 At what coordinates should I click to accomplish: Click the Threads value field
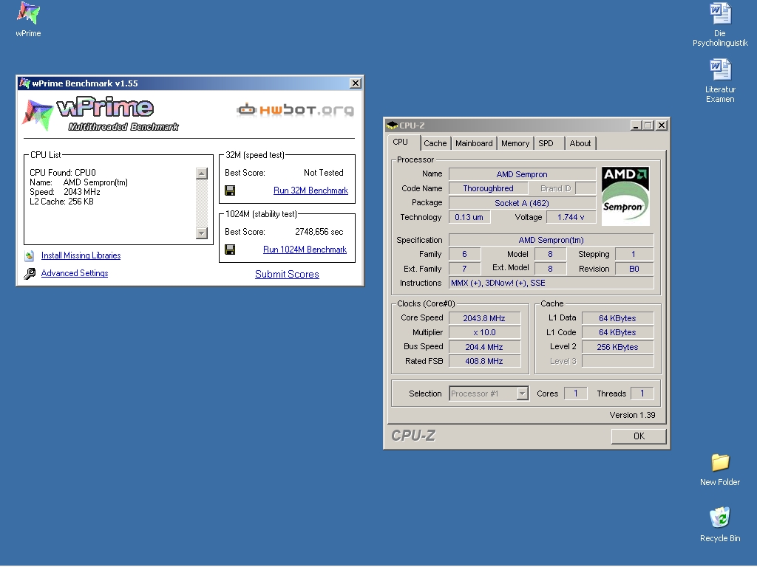642,394
